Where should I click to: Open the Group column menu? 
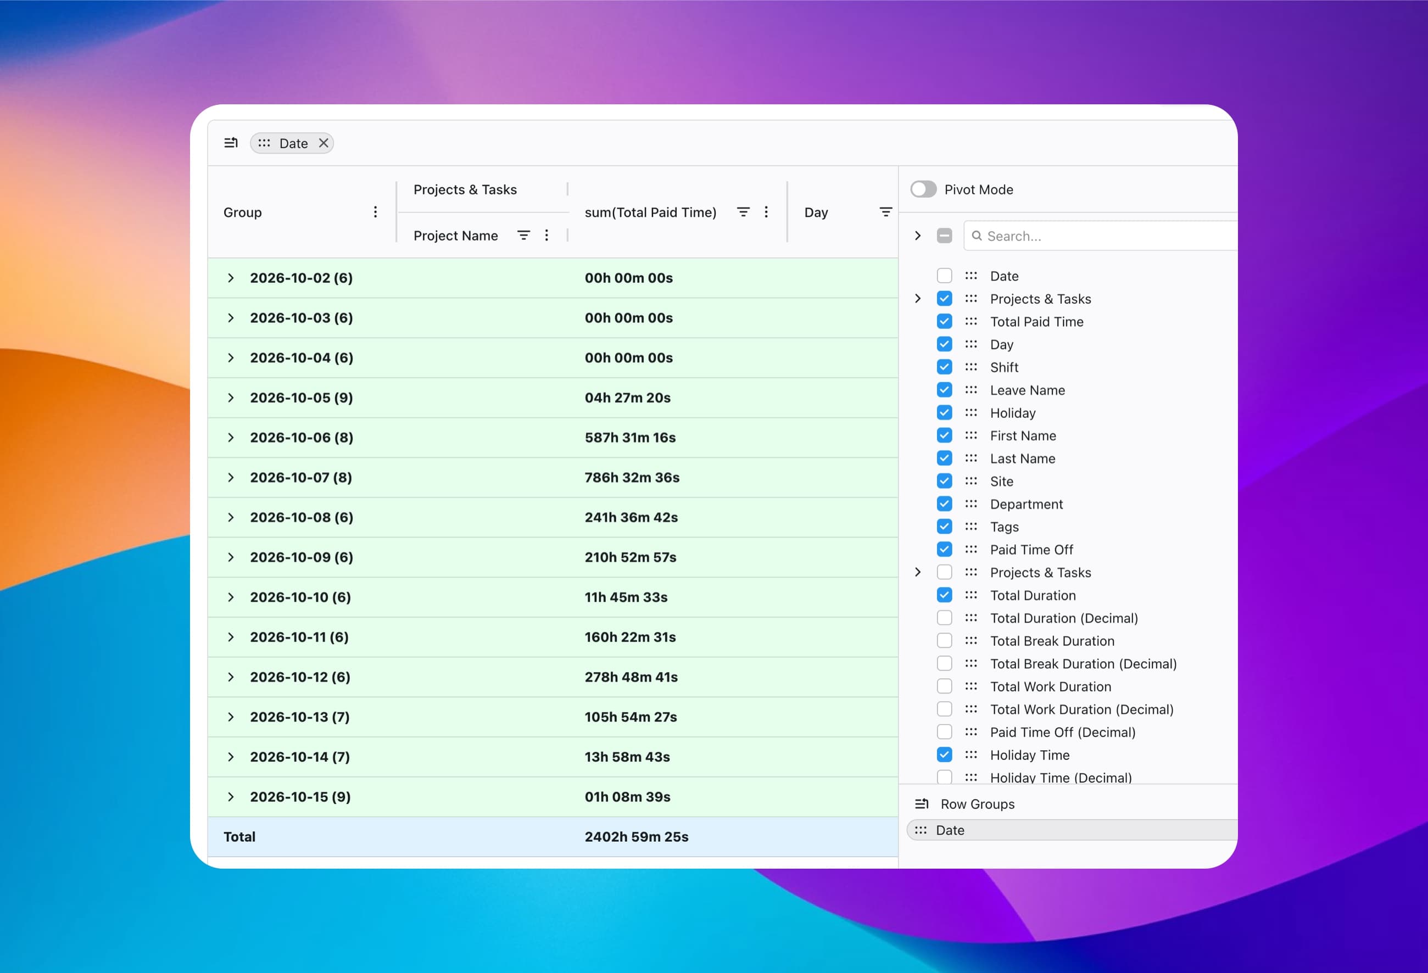point(376,212)
